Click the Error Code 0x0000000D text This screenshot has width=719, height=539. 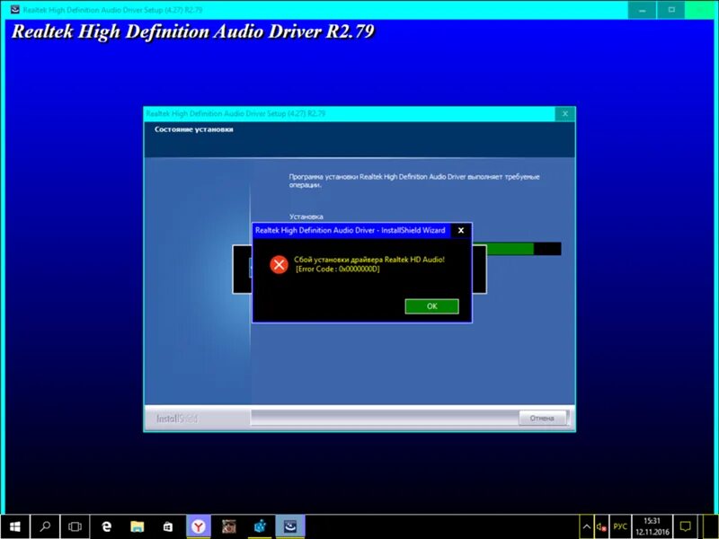coord(338,269)
